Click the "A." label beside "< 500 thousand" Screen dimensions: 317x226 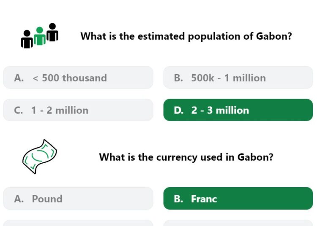(19, 78)
